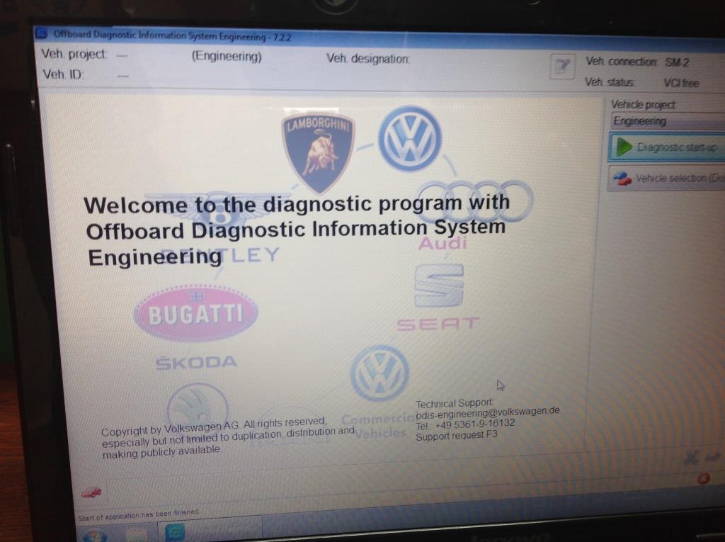The image size is (725, 542).
Task: Click the 'Veh. designation:' label
Action: [367, 58]
